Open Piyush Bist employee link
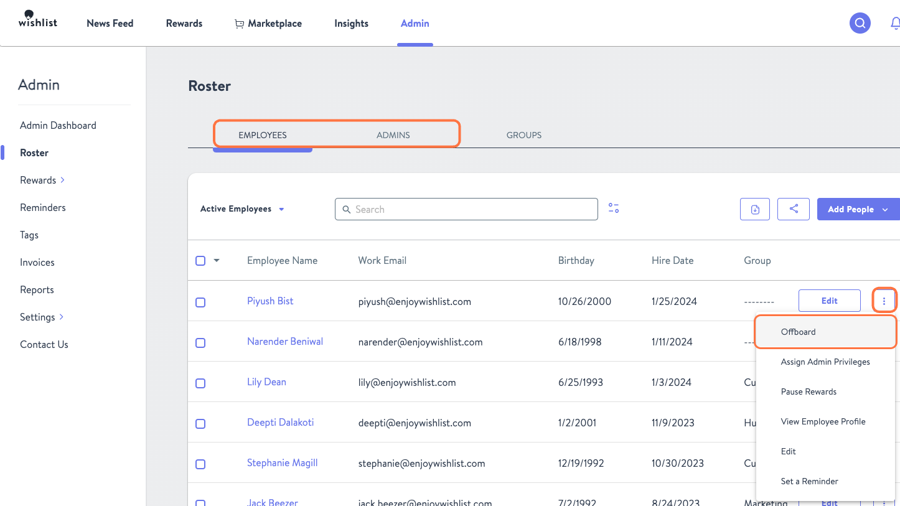 [270, 301]
